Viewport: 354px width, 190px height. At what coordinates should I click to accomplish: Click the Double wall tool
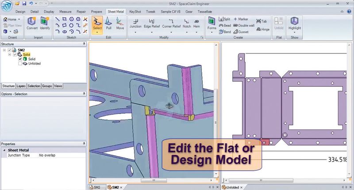(244, 26)
